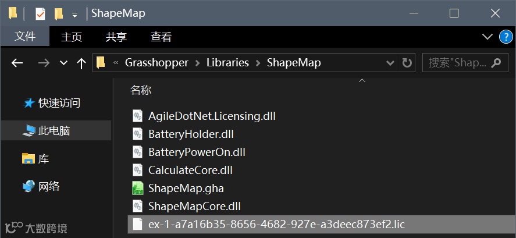516x238 pixels.
Task: Select 库 in the navigation pane
Action: 44,159
